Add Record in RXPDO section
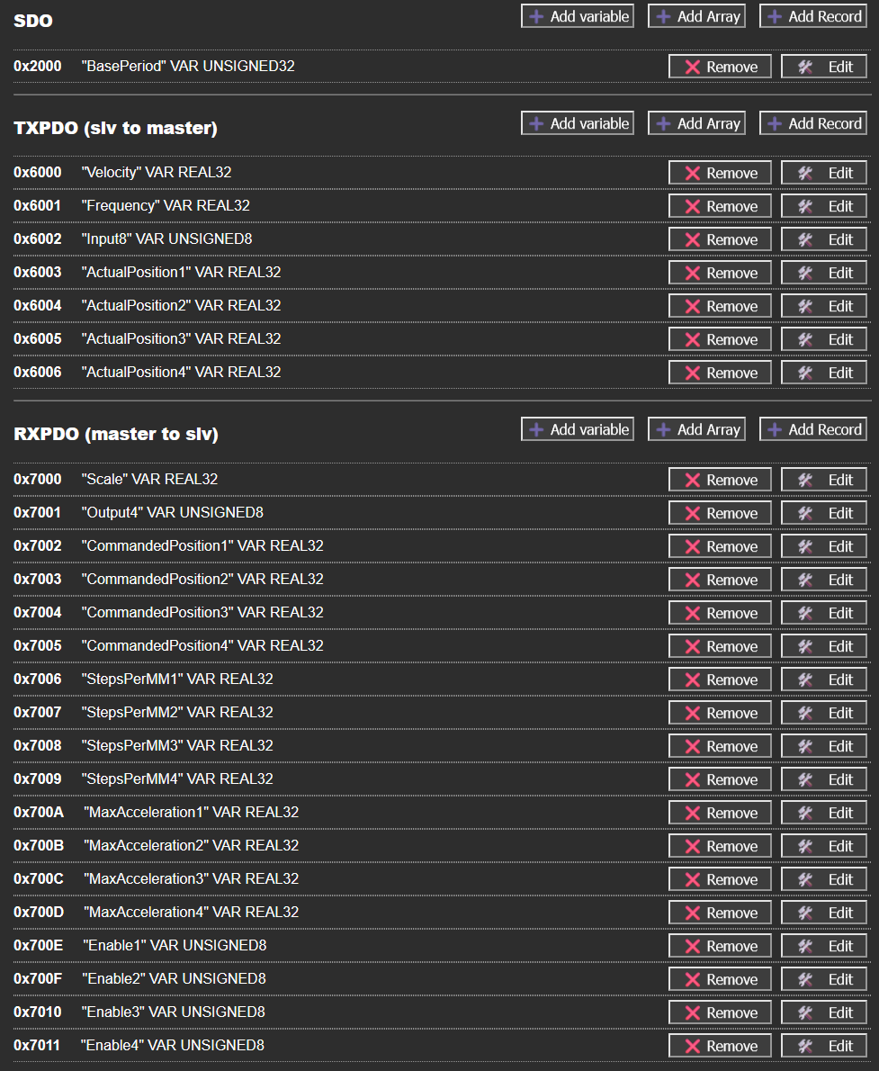The width and height of the screenshot is (879, 1071). point(812,429)
